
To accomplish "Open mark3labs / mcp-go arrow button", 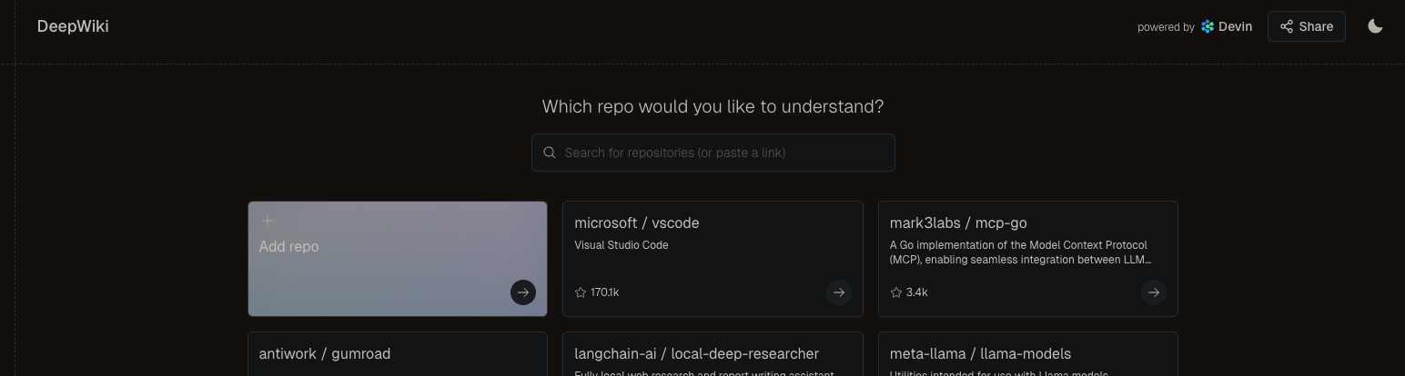I will point(1153,292).
